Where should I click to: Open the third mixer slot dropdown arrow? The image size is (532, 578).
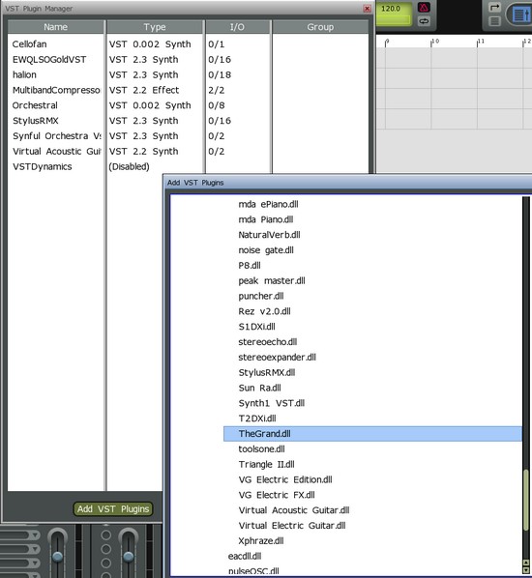35,564
